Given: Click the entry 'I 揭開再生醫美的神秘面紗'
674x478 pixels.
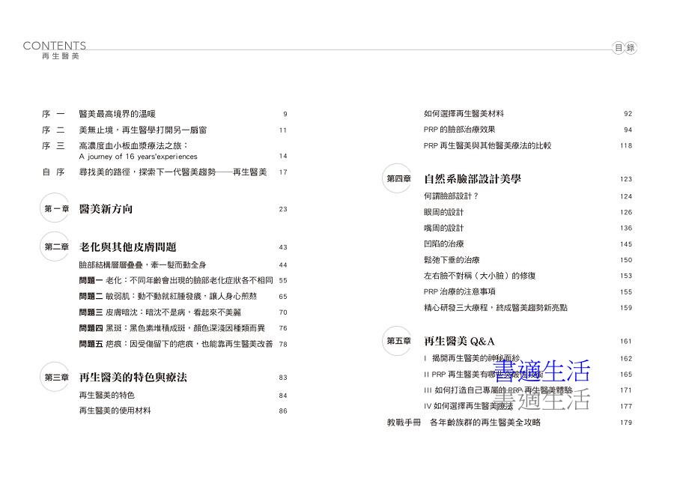Looking at the screenshot, I should [472, 358].
